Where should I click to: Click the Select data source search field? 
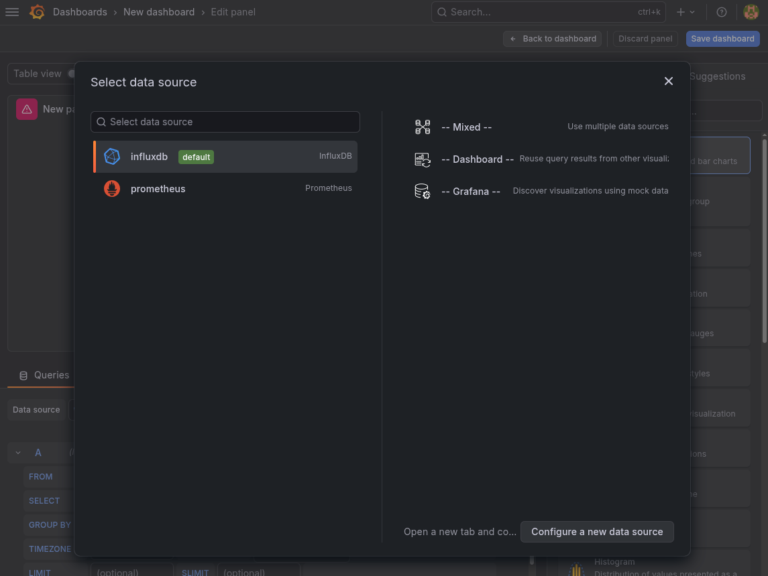click(225, 121)
